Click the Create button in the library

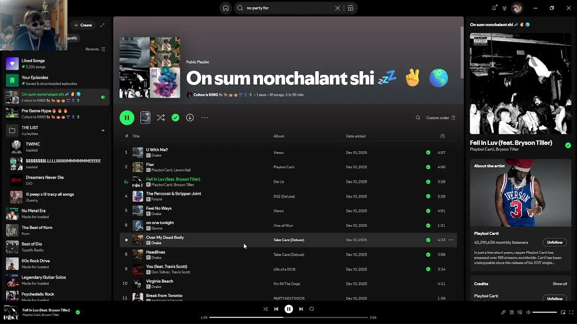click(83, 25)
